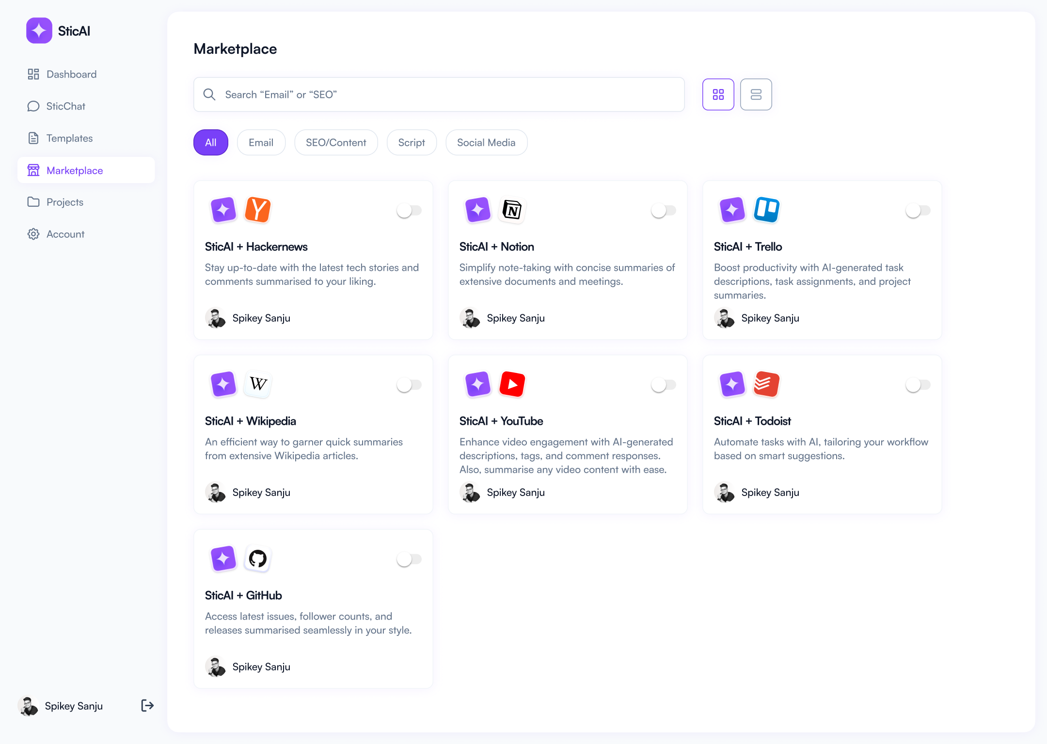Toggle the SticAI + Notion switch on
Viewport: 1047px width, 744px height.
tap(664, 210)
